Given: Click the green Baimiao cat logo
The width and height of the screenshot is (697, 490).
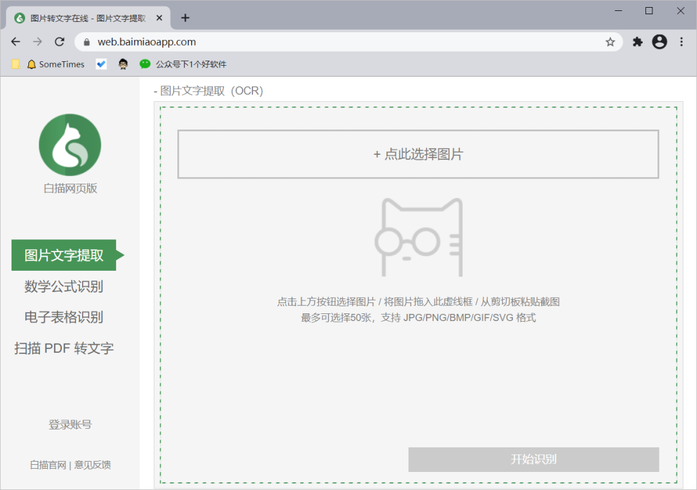Looking at the screenshot, I should [70, 145].
